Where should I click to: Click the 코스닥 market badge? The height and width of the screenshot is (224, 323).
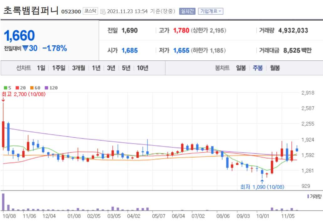90,10
